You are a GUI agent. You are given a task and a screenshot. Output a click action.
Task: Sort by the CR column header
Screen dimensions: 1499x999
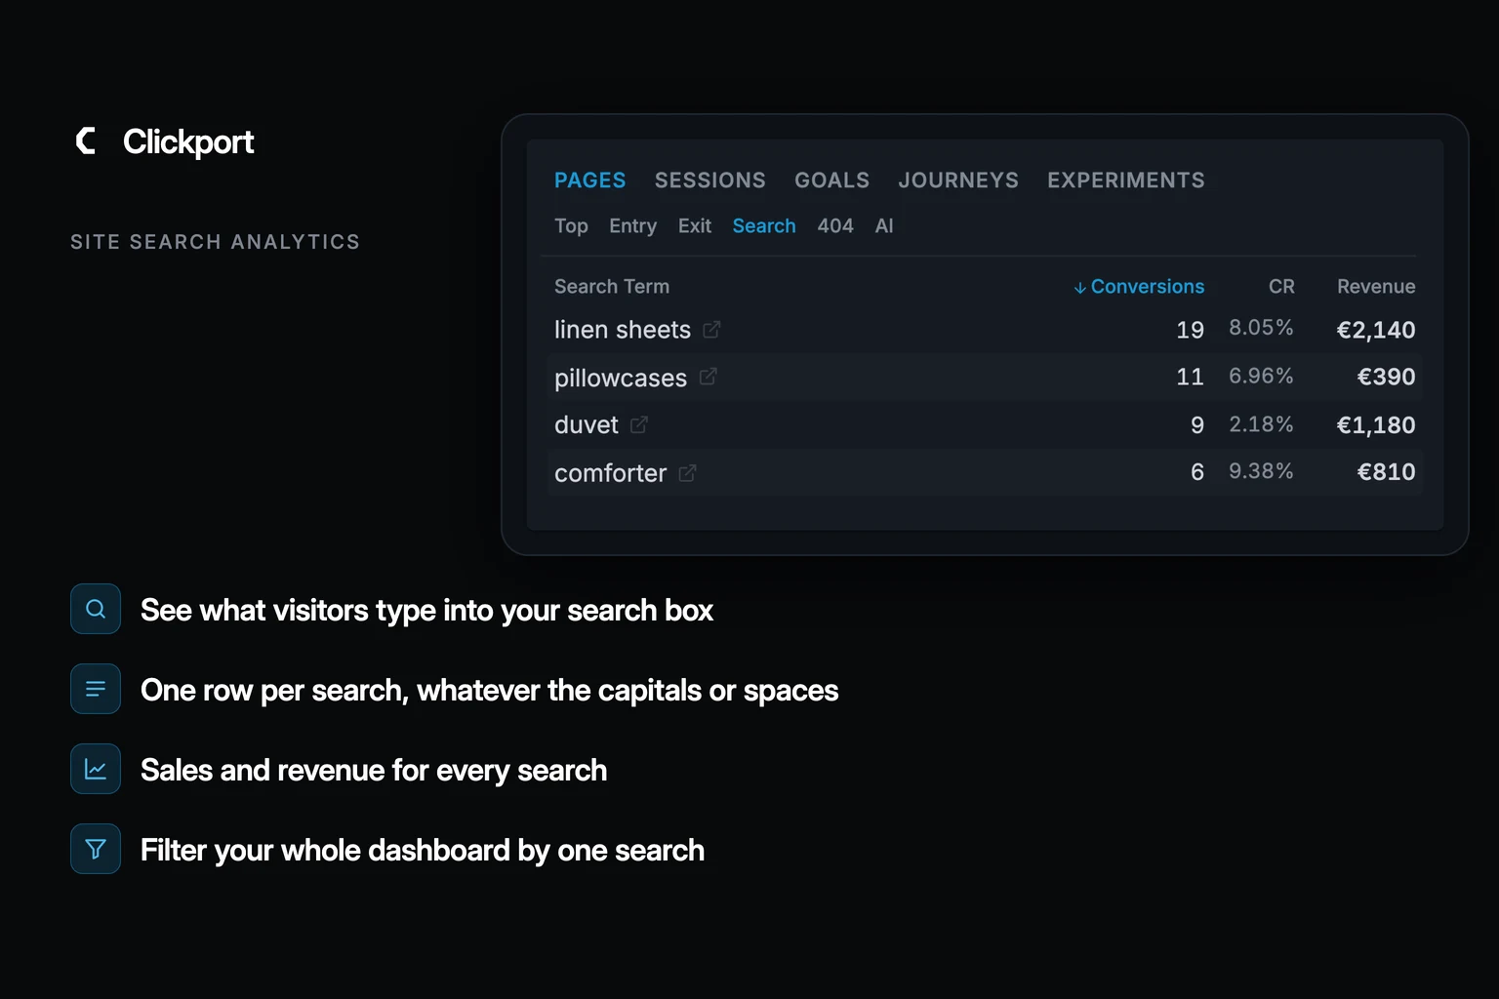click(1281, 287)
